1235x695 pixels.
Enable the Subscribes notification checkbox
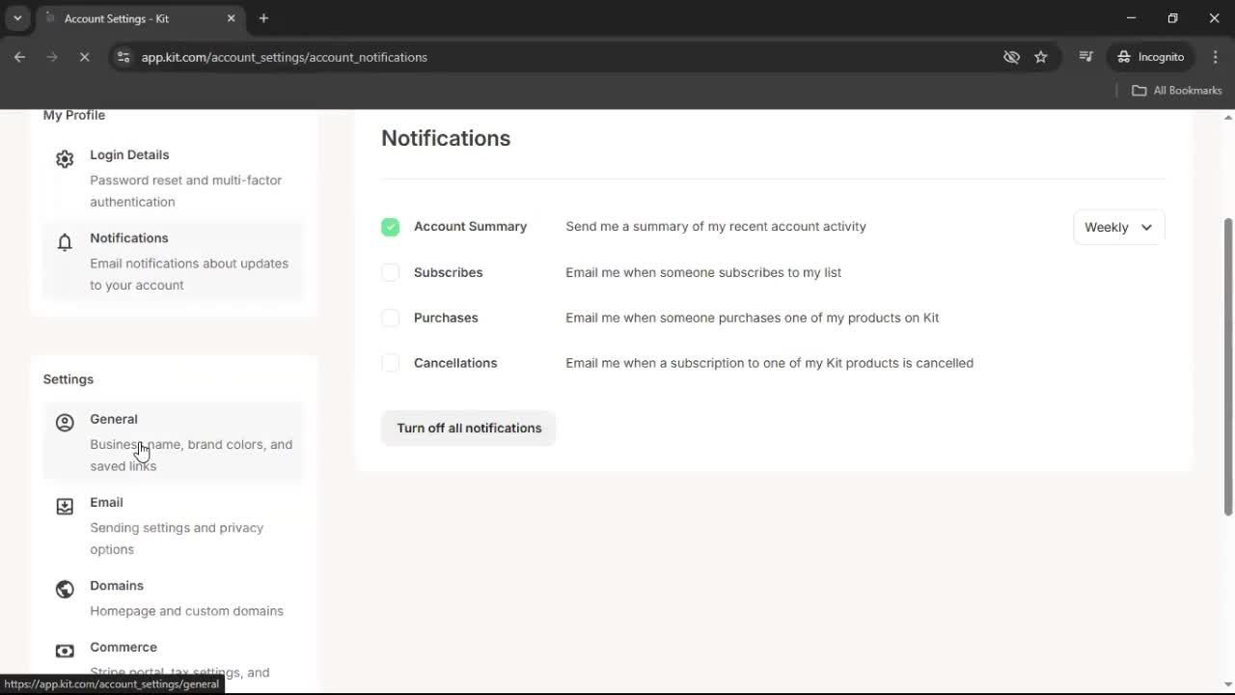[x=390, y=272]
